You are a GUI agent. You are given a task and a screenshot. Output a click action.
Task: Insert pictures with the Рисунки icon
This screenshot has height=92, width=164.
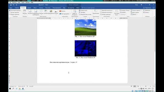30,12
